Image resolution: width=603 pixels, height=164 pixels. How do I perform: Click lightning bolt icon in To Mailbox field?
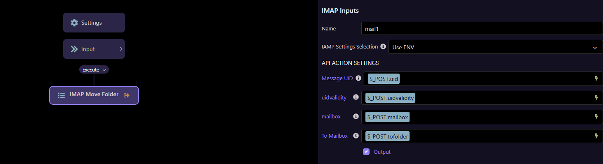(x=596, y=136)
